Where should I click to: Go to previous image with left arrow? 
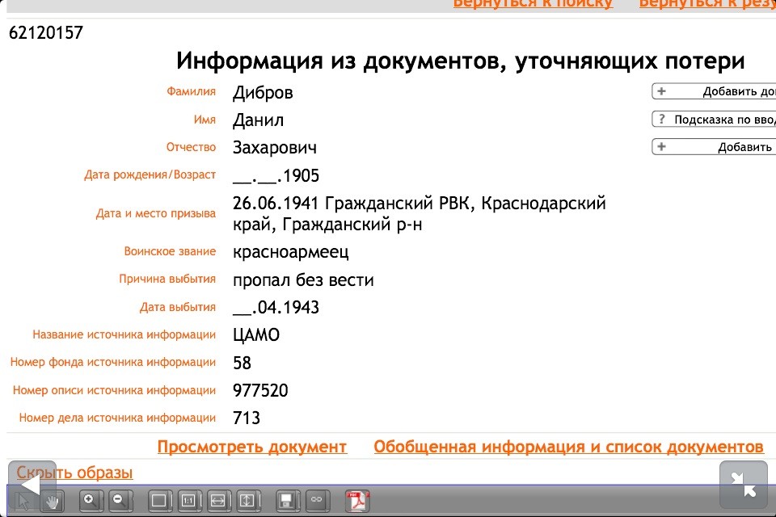click(32, 484)
